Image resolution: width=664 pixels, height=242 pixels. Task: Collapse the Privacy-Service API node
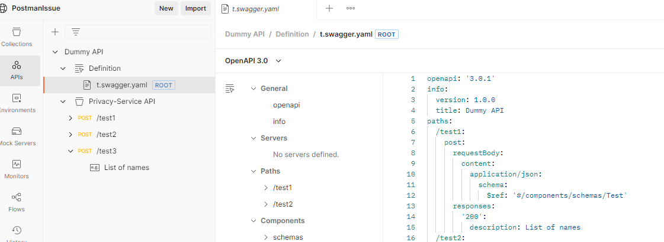point(63,102)
